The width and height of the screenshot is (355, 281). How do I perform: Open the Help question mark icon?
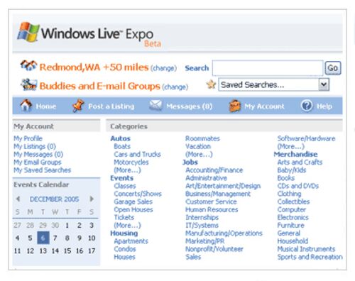[x=307, y=106]
